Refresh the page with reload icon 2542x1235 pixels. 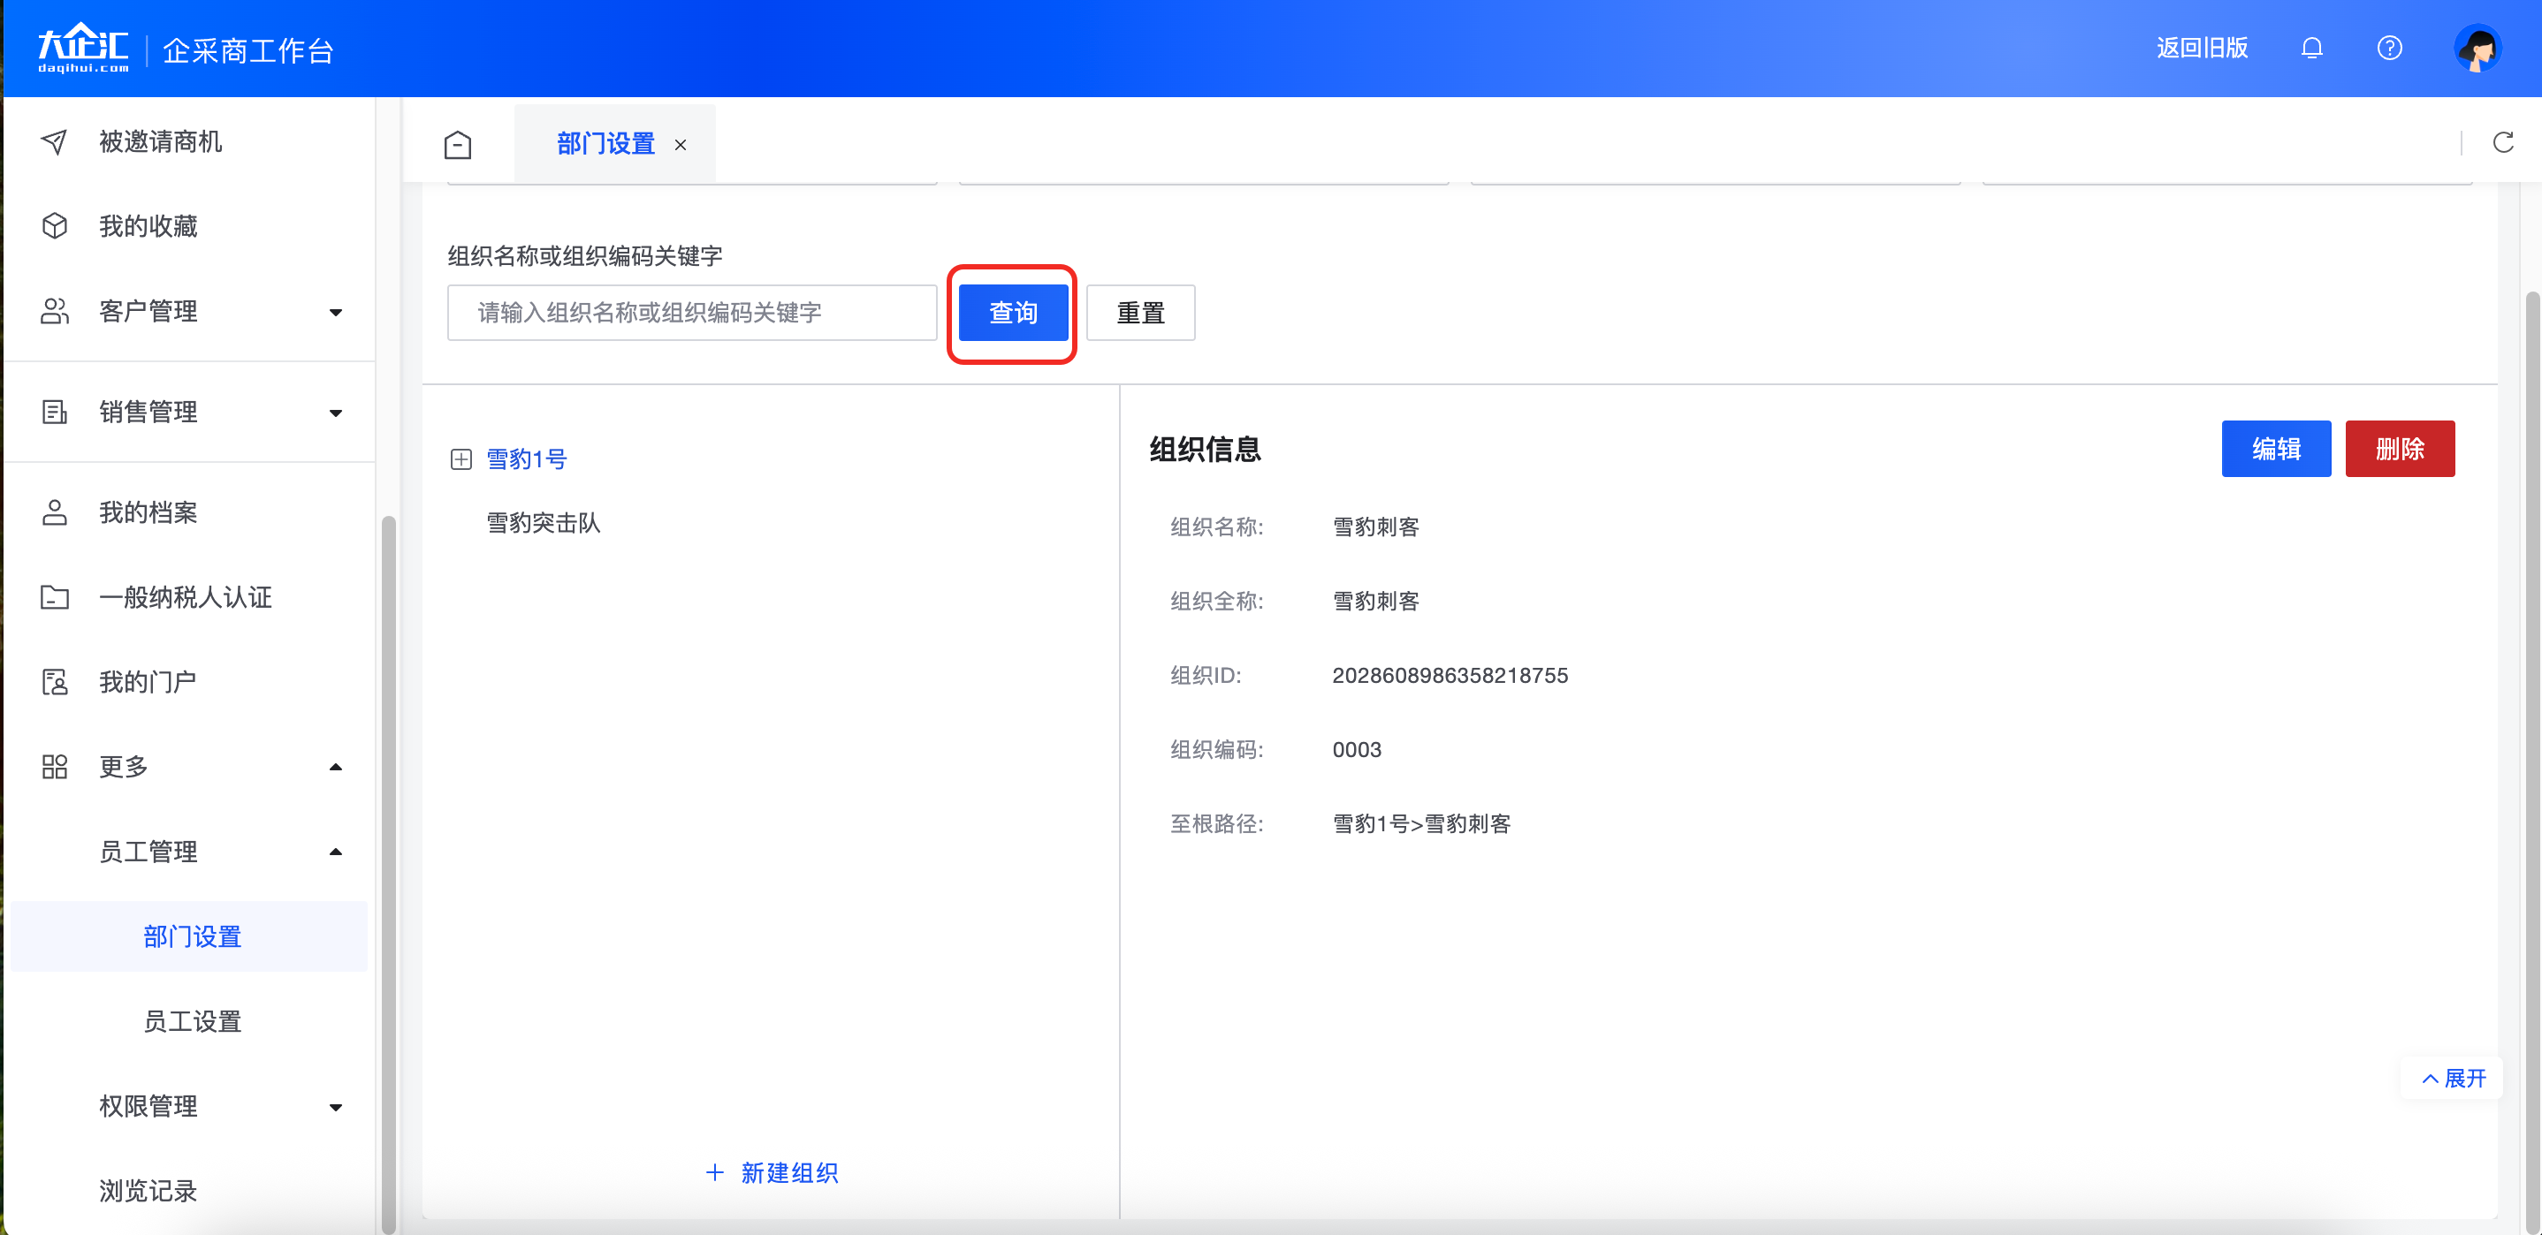2502,143
